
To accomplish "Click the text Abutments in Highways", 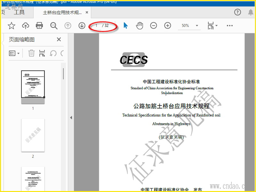I will (x=171, y=124).
